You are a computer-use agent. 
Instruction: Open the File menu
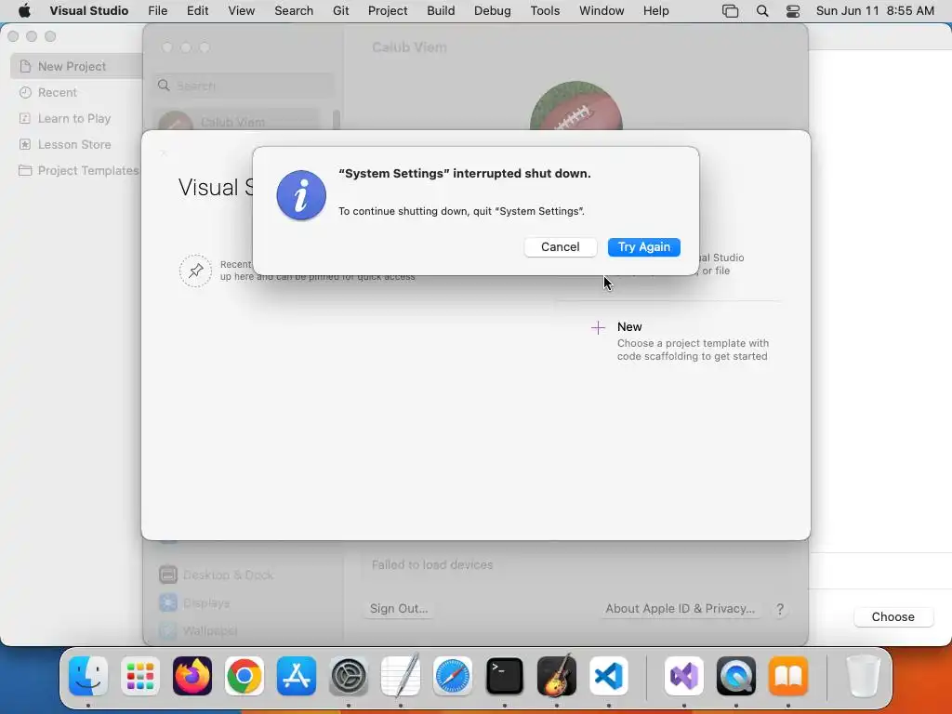pos(157,11)
